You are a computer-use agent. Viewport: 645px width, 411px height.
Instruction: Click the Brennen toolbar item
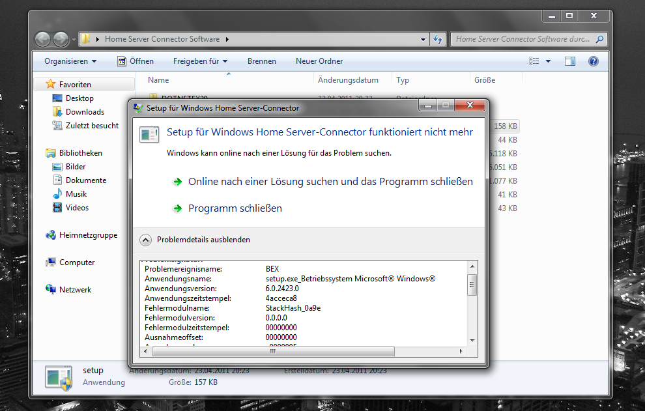click(261, 61)
